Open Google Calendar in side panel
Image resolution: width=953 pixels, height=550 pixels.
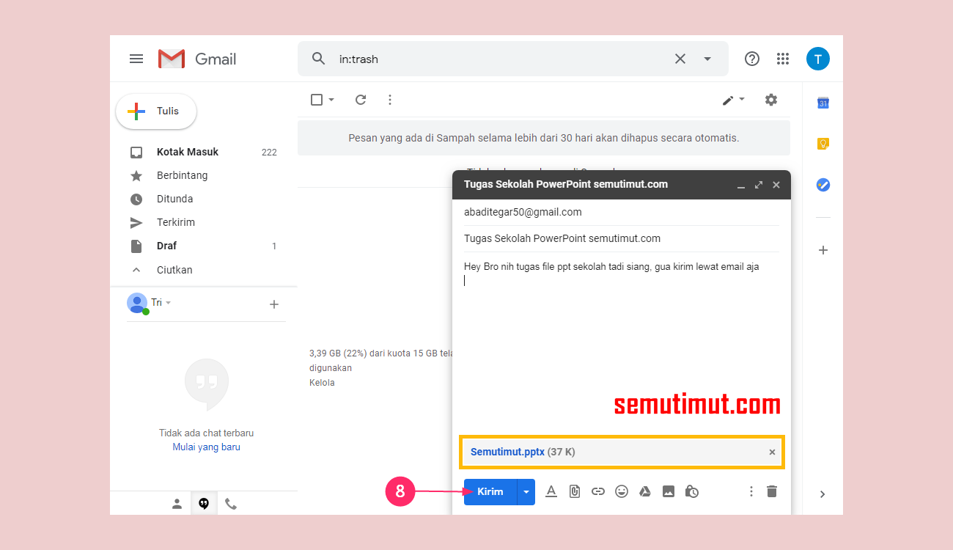823,103
